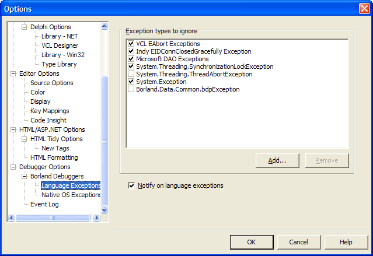Viewport: 373px width, 256px height.
Task: Select Editor Options label in tree
Action: click(x=39, y=73)
